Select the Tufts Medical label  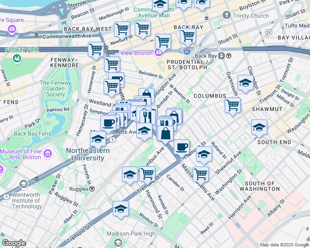coord(297,26)
